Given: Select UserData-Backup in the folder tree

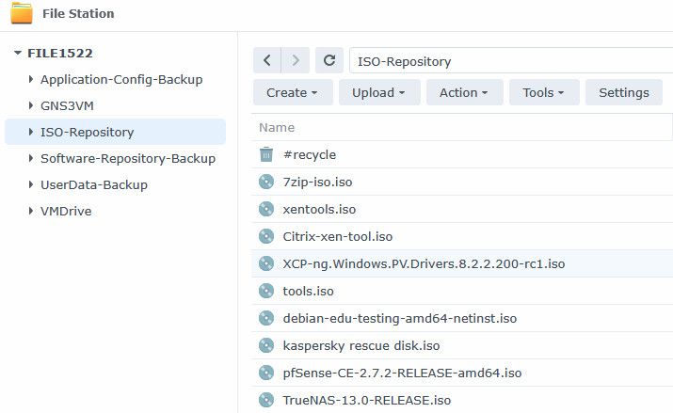Looking at the screenshot, I should tap(93, 185).
